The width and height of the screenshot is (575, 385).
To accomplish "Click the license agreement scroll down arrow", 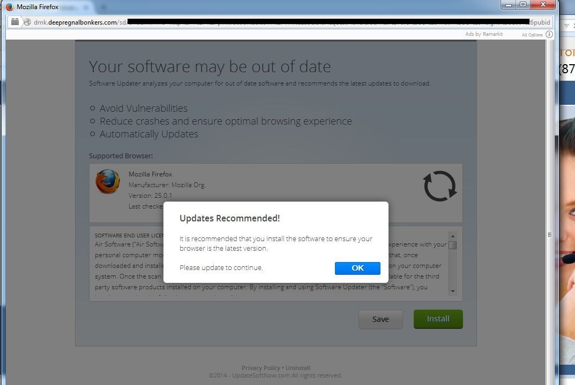I will point(452,291).
